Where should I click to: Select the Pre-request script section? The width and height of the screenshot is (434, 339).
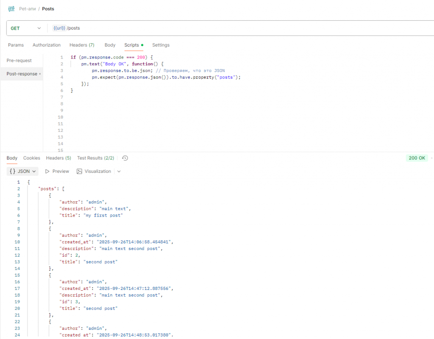[x=19, y=61]
